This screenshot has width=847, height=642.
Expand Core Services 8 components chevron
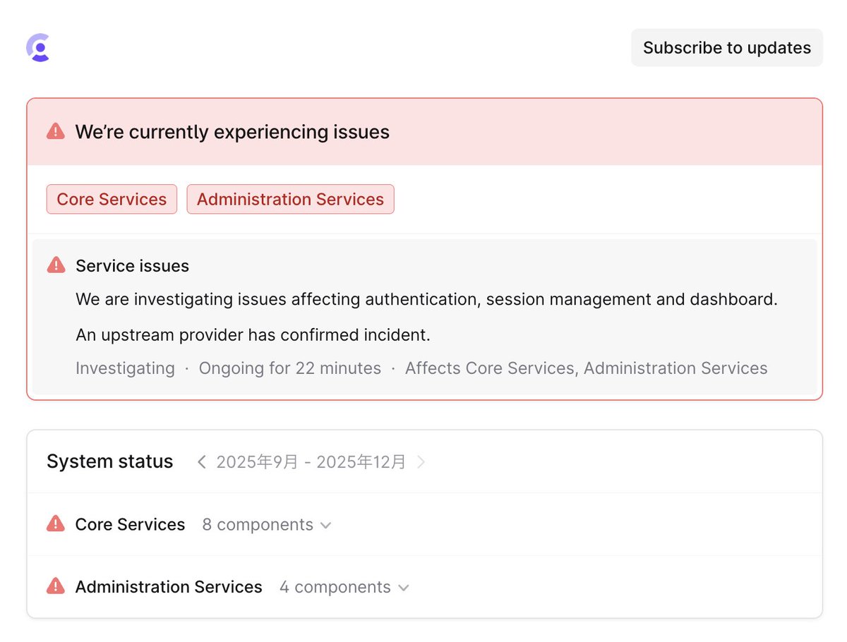(x=325, y=526)
